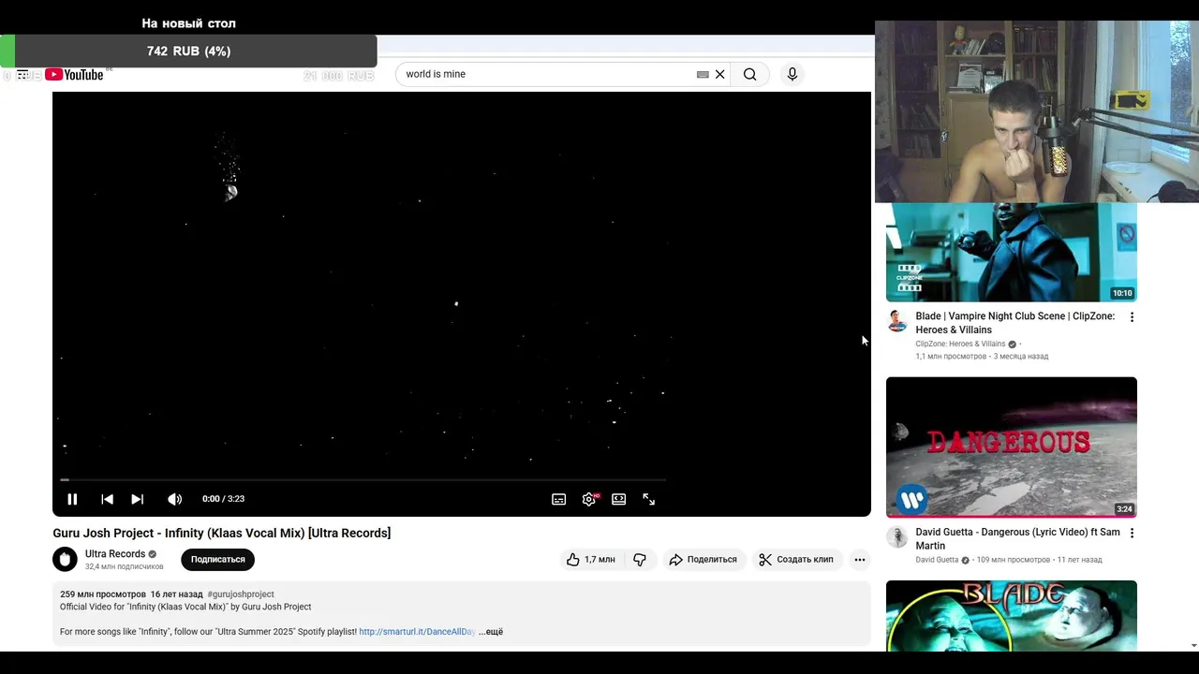Click the streamer webcam overlay

coord(1036,111)
